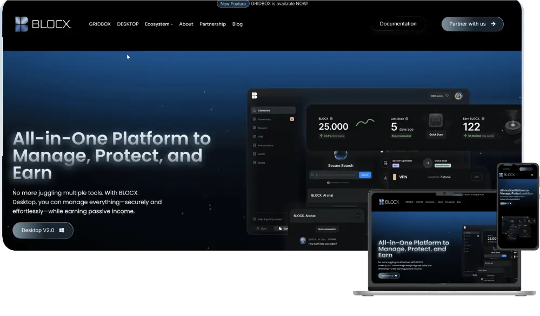The height and width of the screenshot is (316, 540).
Task: Click the New Feature badge in banner
Action: point(233,4)
